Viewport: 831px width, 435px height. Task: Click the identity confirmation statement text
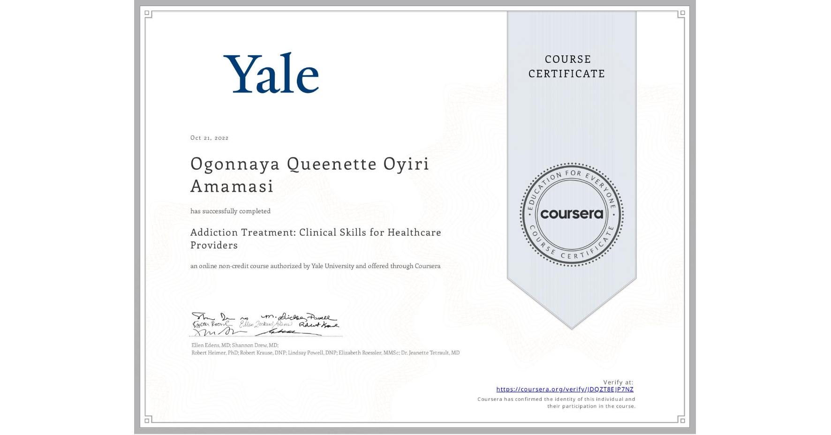[556, 402]
